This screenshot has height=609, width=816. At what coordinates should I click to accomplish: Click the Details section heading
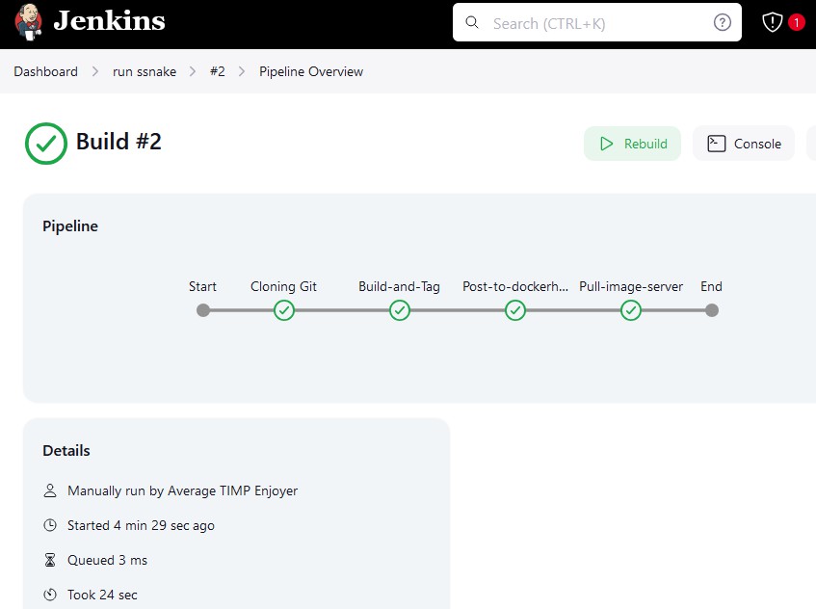66,450
